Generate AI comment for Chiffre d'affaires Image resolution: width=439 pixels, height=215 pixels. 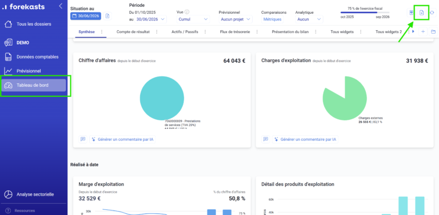(122, 139)
